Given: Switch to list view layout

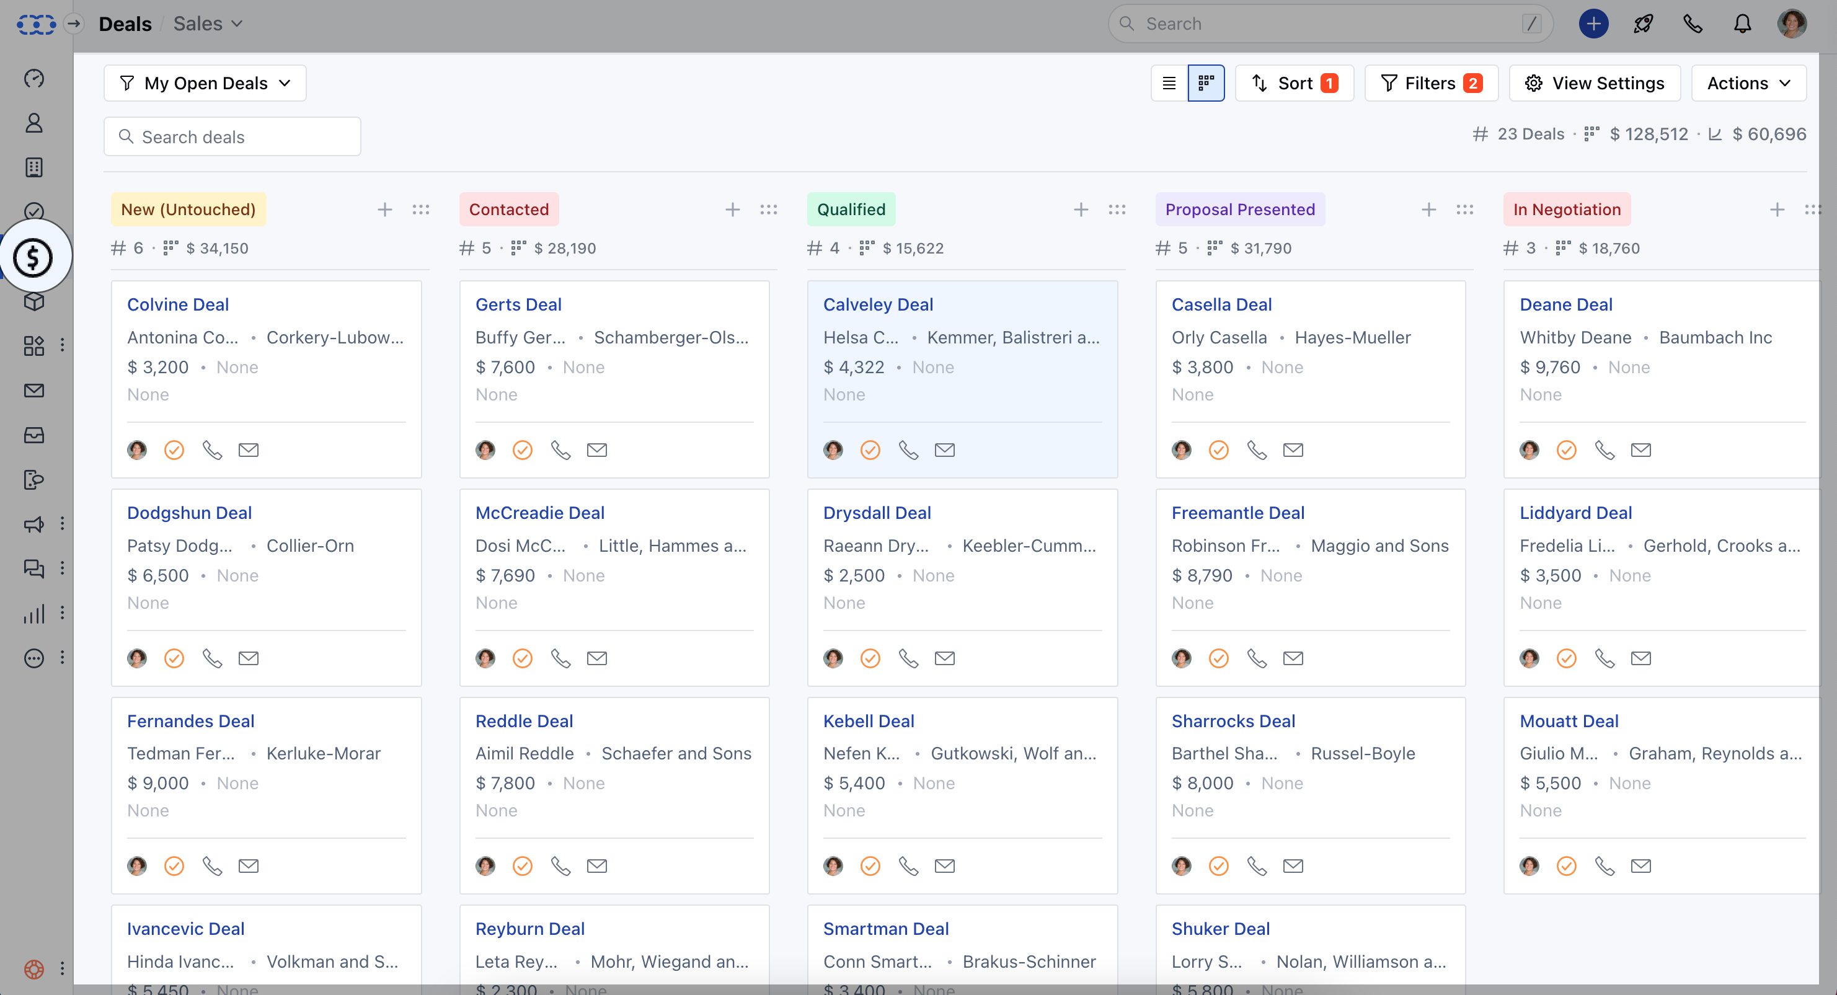Looking at the screenshot, I should click(x=1169, y=84).
